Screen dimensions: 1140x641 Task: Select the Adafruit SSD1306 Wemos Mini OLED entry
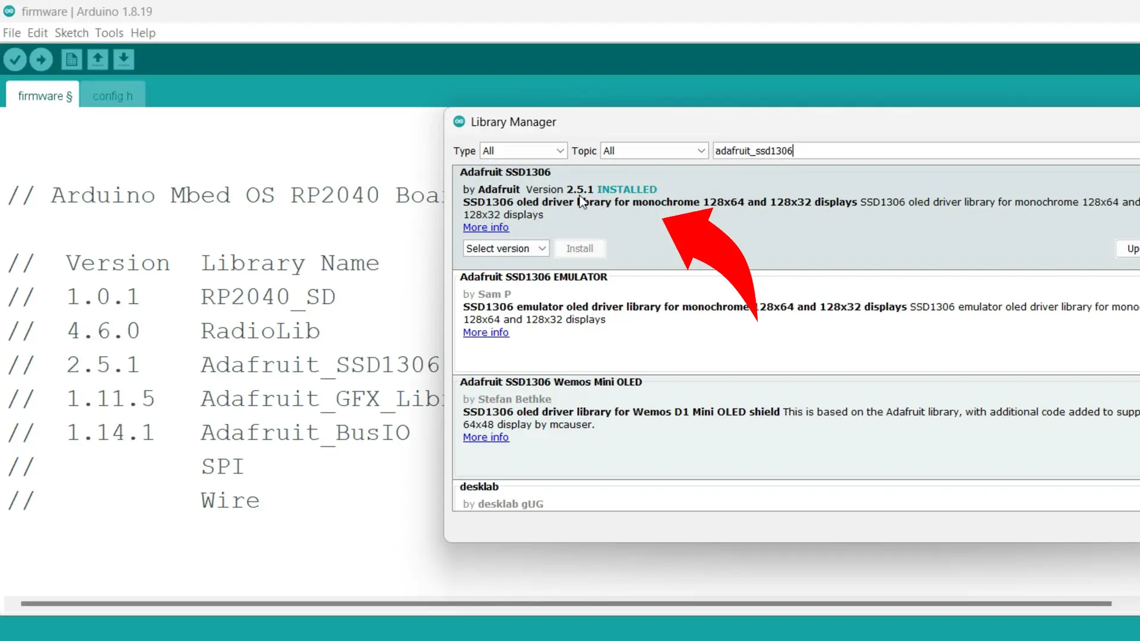point(796,427)
